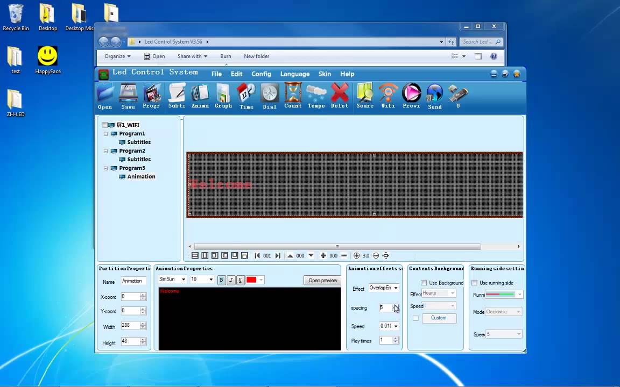The height and width of the screenshot is (387, 620).
Task: Click the minus icon after 000
Action: point(344,255)
